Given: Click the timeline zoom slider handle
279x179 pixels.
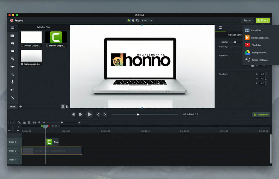Looking at the screenshot, I should tap(62, 122).
